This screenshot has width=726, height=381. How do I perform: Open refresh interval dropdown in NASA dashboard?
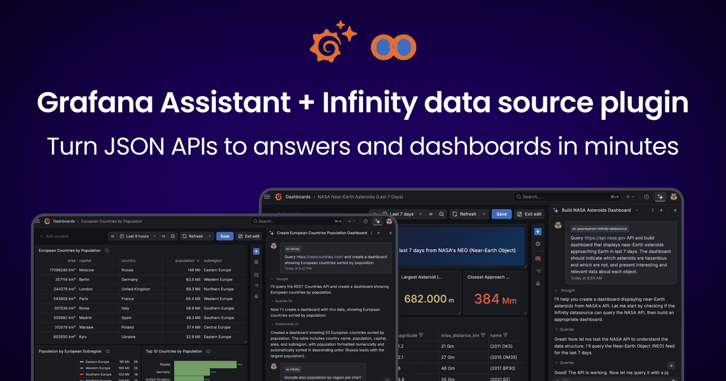pos(484,214)
